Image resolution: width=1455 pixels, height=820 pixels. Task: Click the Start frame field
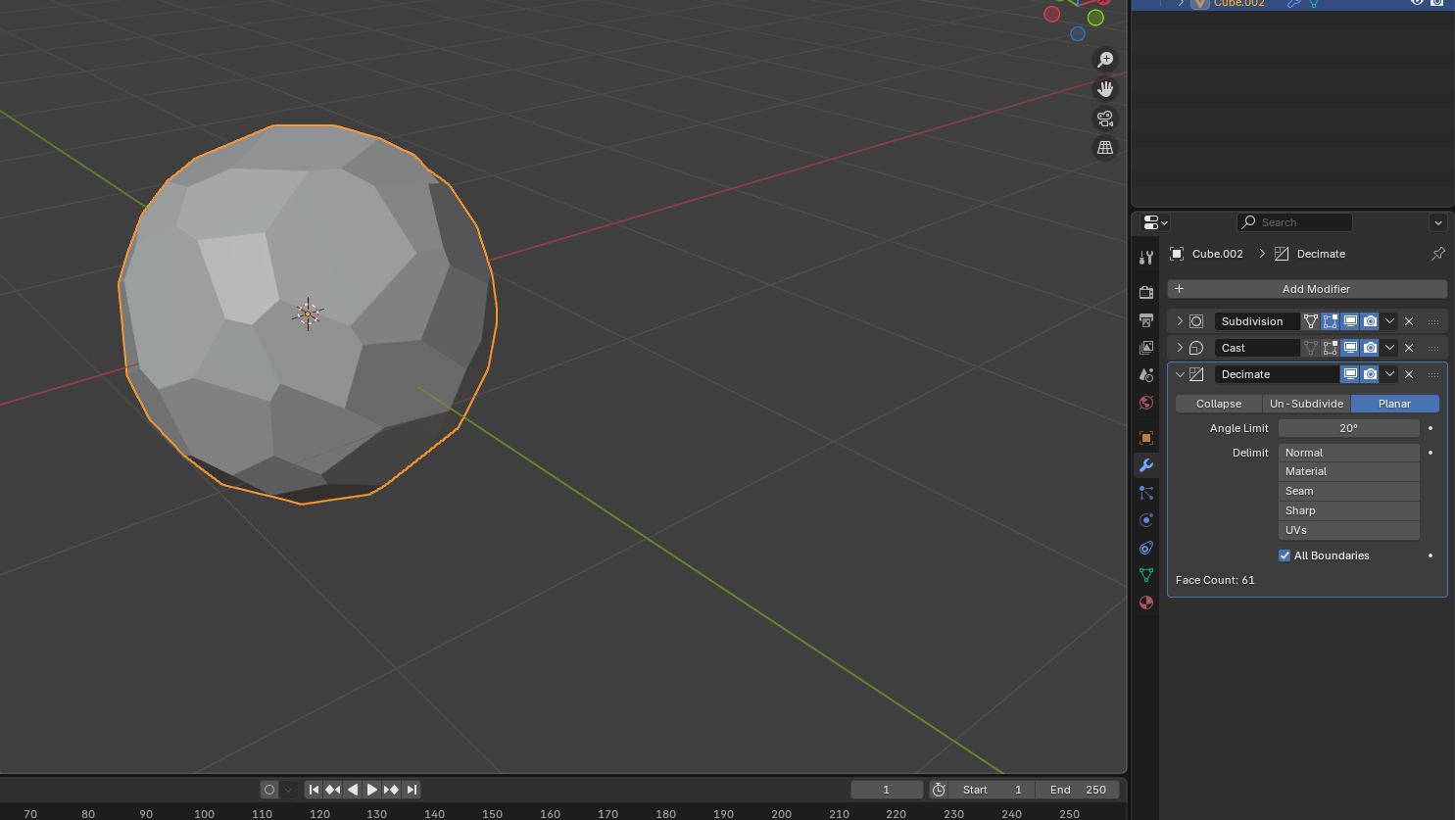pyautogui.click(x=992, y=790)
